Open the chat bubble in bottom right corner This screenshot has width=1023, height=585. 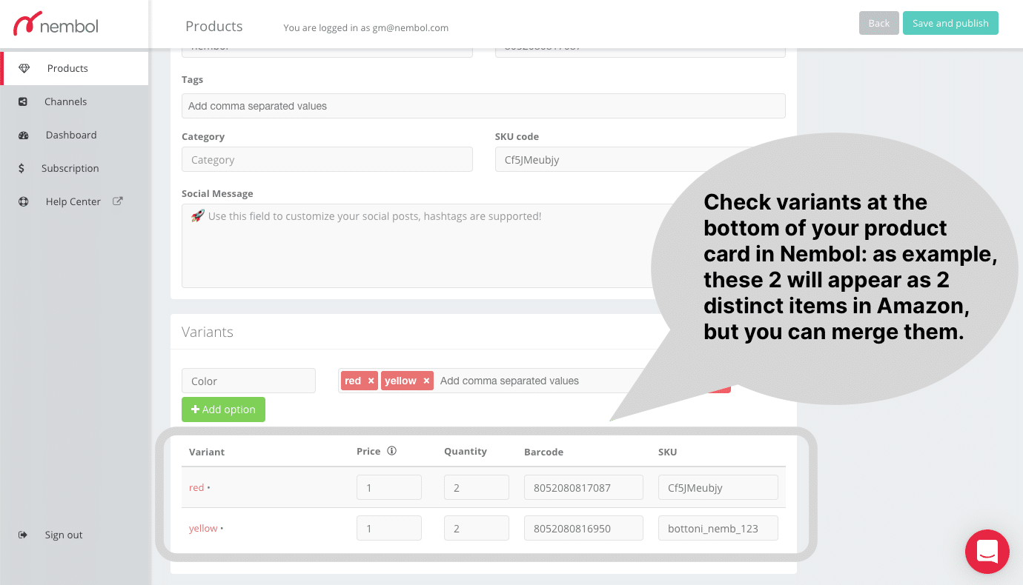(x=987, y=551)
